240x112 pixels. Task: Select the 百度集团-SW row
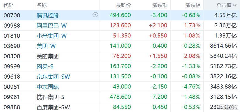click(x=120, y=107)
